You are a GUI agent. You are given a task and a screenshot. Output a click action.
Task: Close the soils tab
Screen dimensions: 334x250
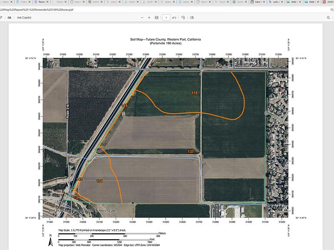pos(282,2)
